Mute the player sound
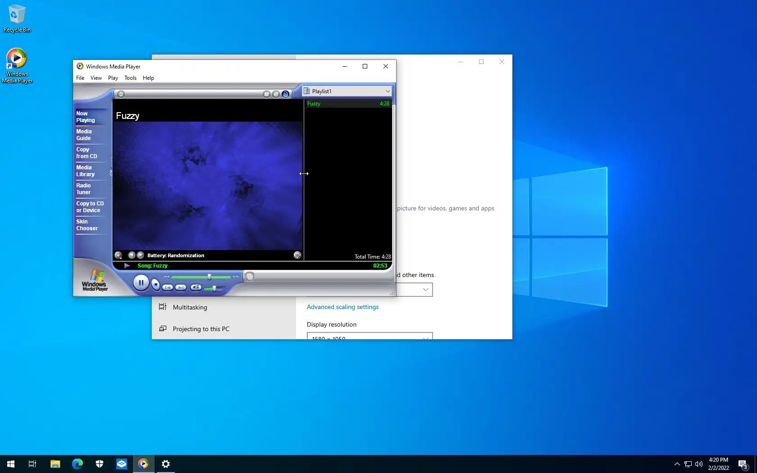 [x=196, y=287]
